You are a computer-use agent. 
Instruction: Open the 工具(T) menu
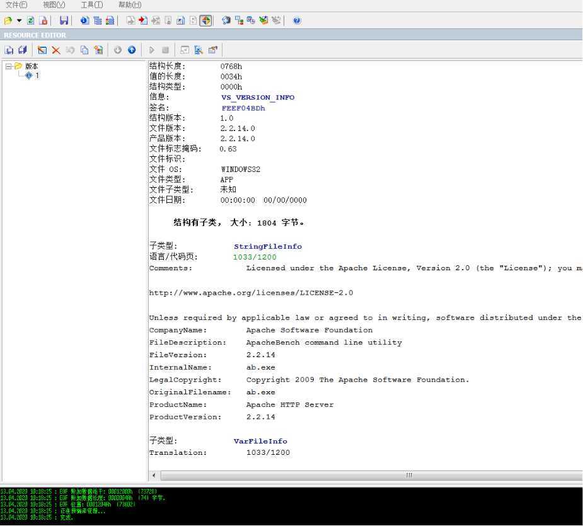[92, 5]
